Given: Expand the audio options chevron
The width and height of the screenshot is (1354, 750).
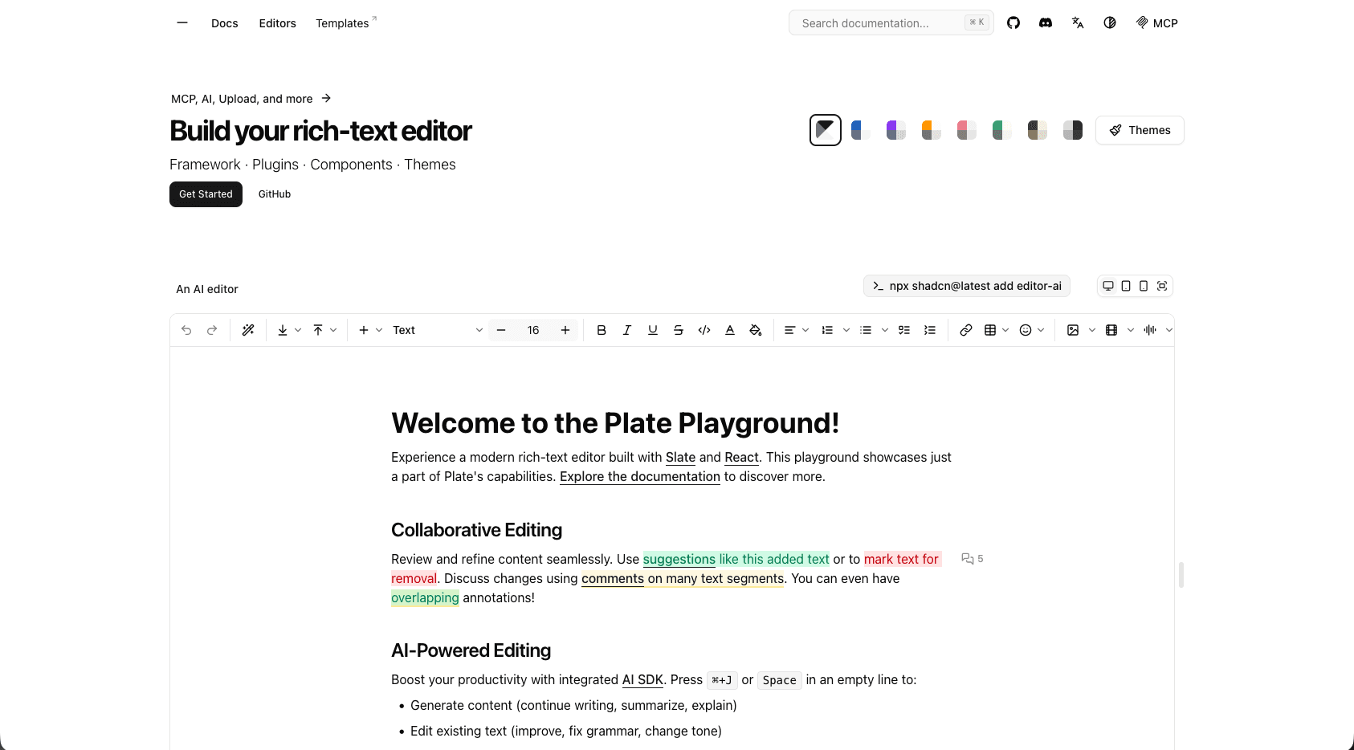Looking at the screenshot, I should pyautogui.click(x=1169, y=330).
